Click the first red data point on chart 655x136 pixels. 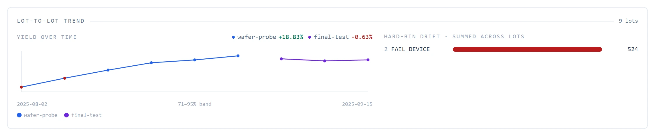(21, 87)
